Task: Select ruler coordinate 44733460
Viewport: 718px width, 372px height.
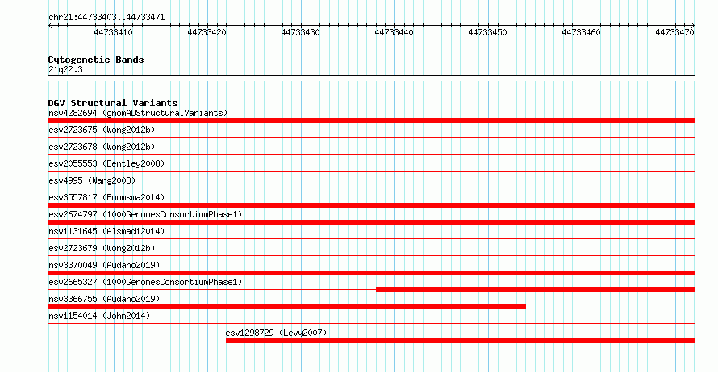Action: tap(581, 32)
